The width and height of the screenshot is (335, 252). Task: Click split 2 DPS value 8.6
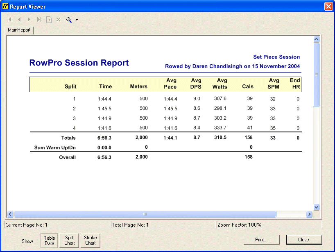pyautogui.click(x=197, y=108)
